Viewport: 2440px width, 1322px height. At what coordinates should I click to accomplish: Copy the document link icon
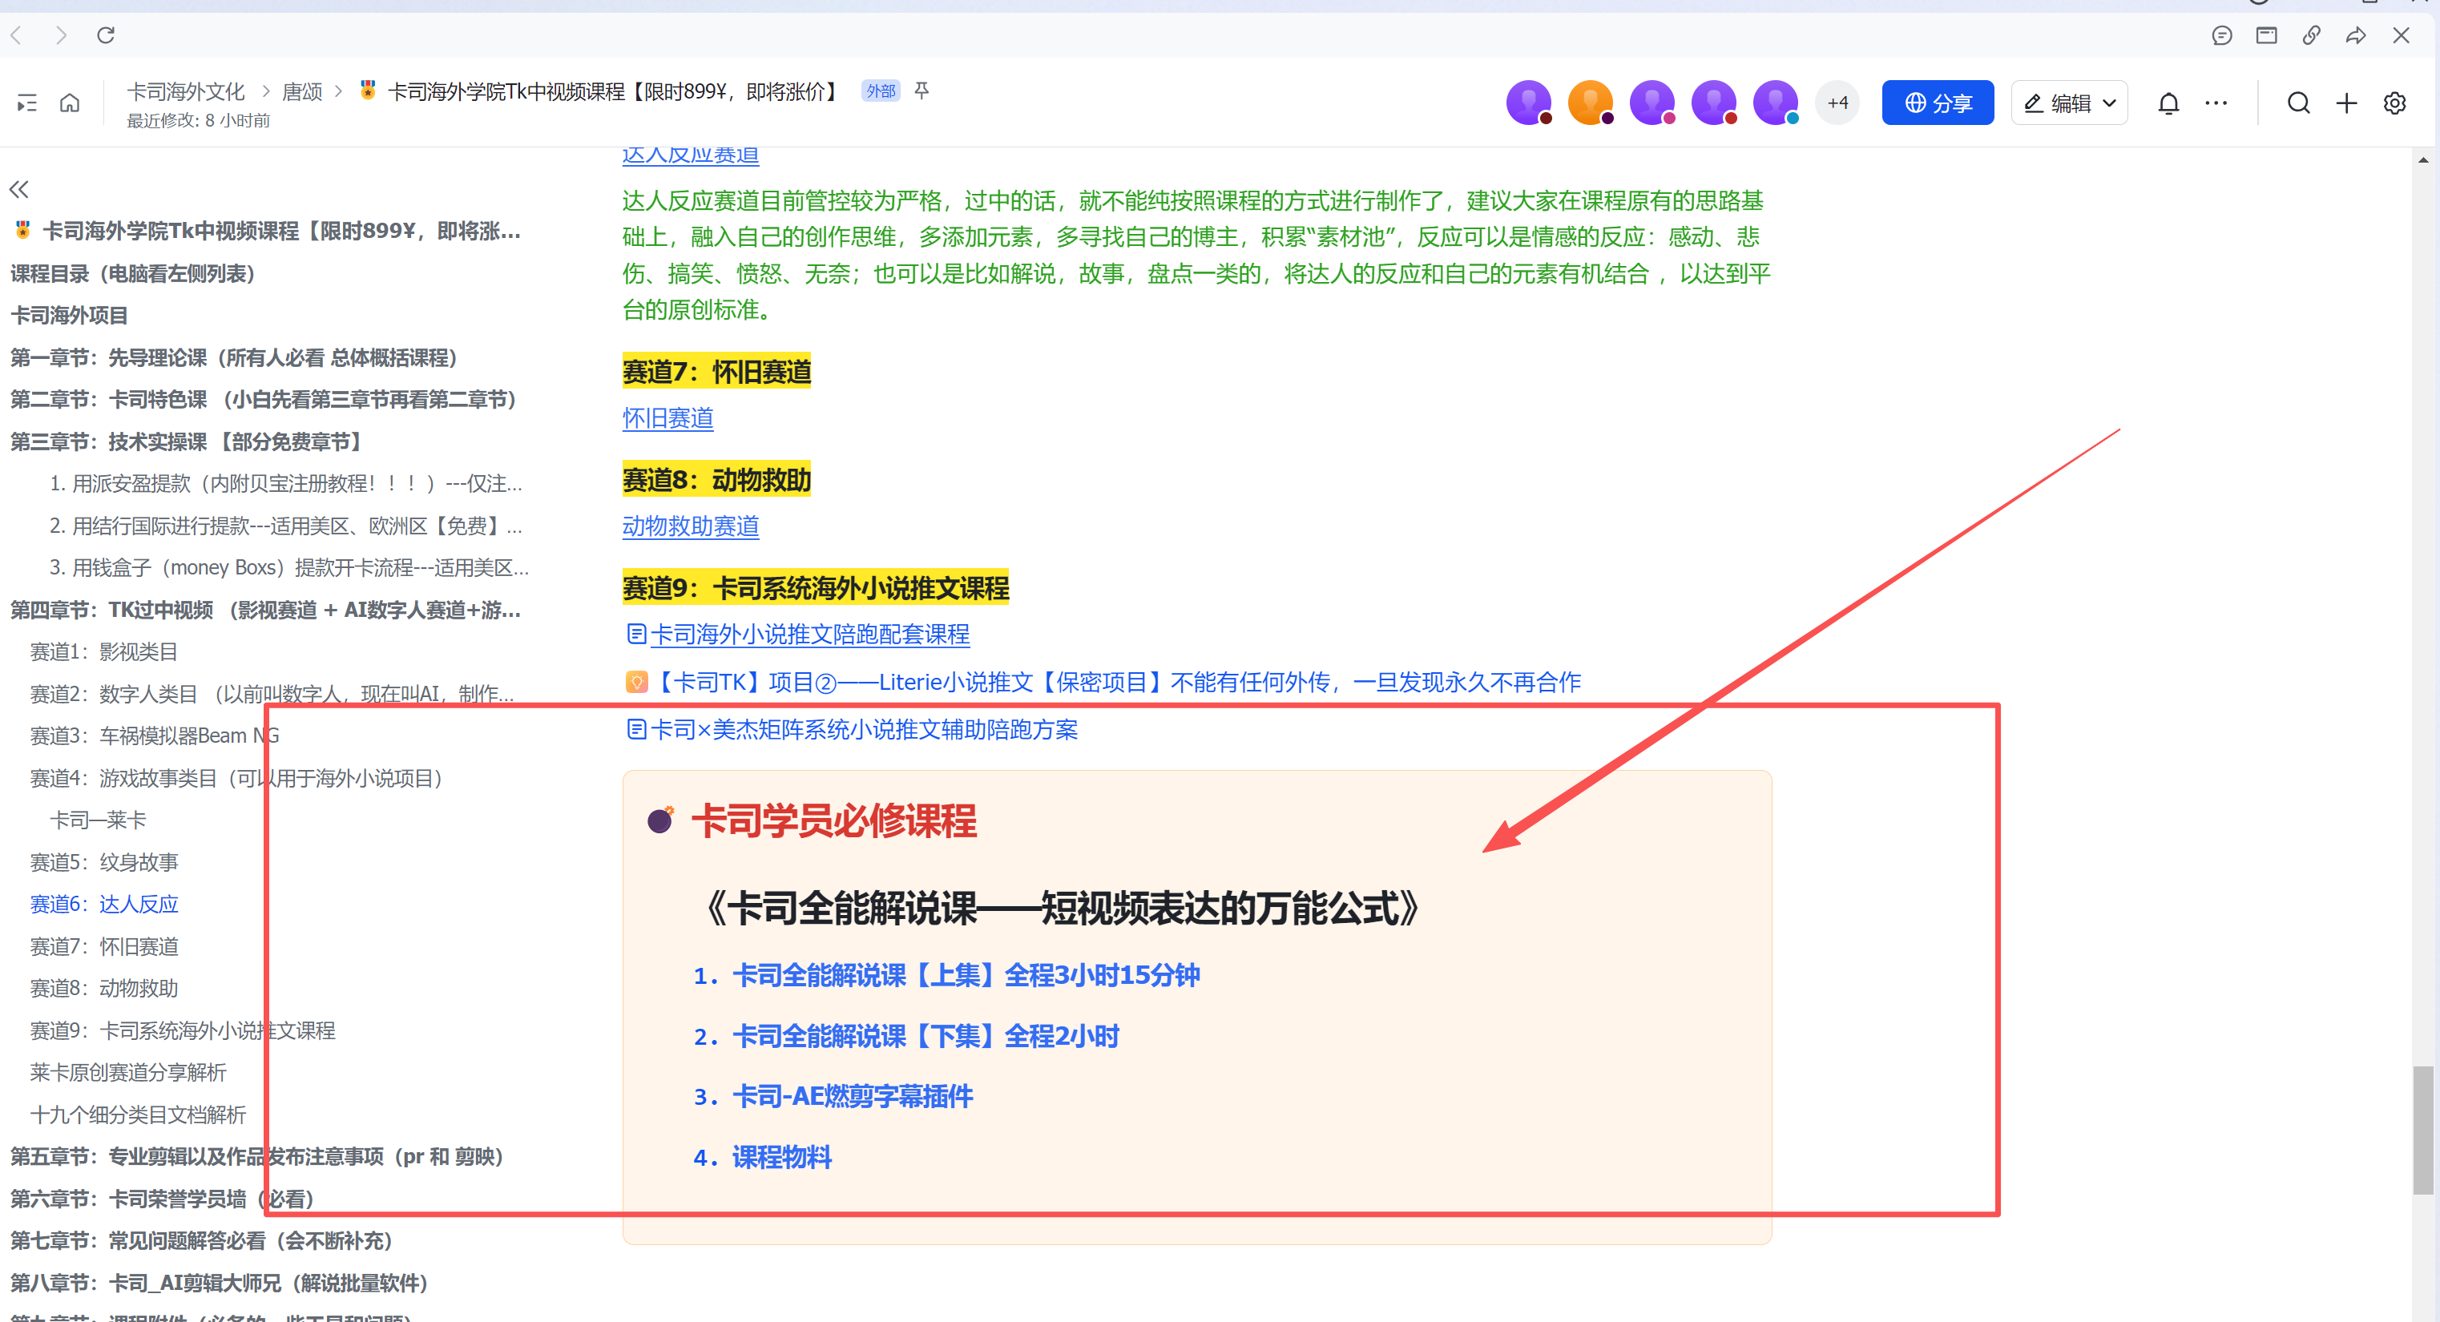pos(2311,35)
